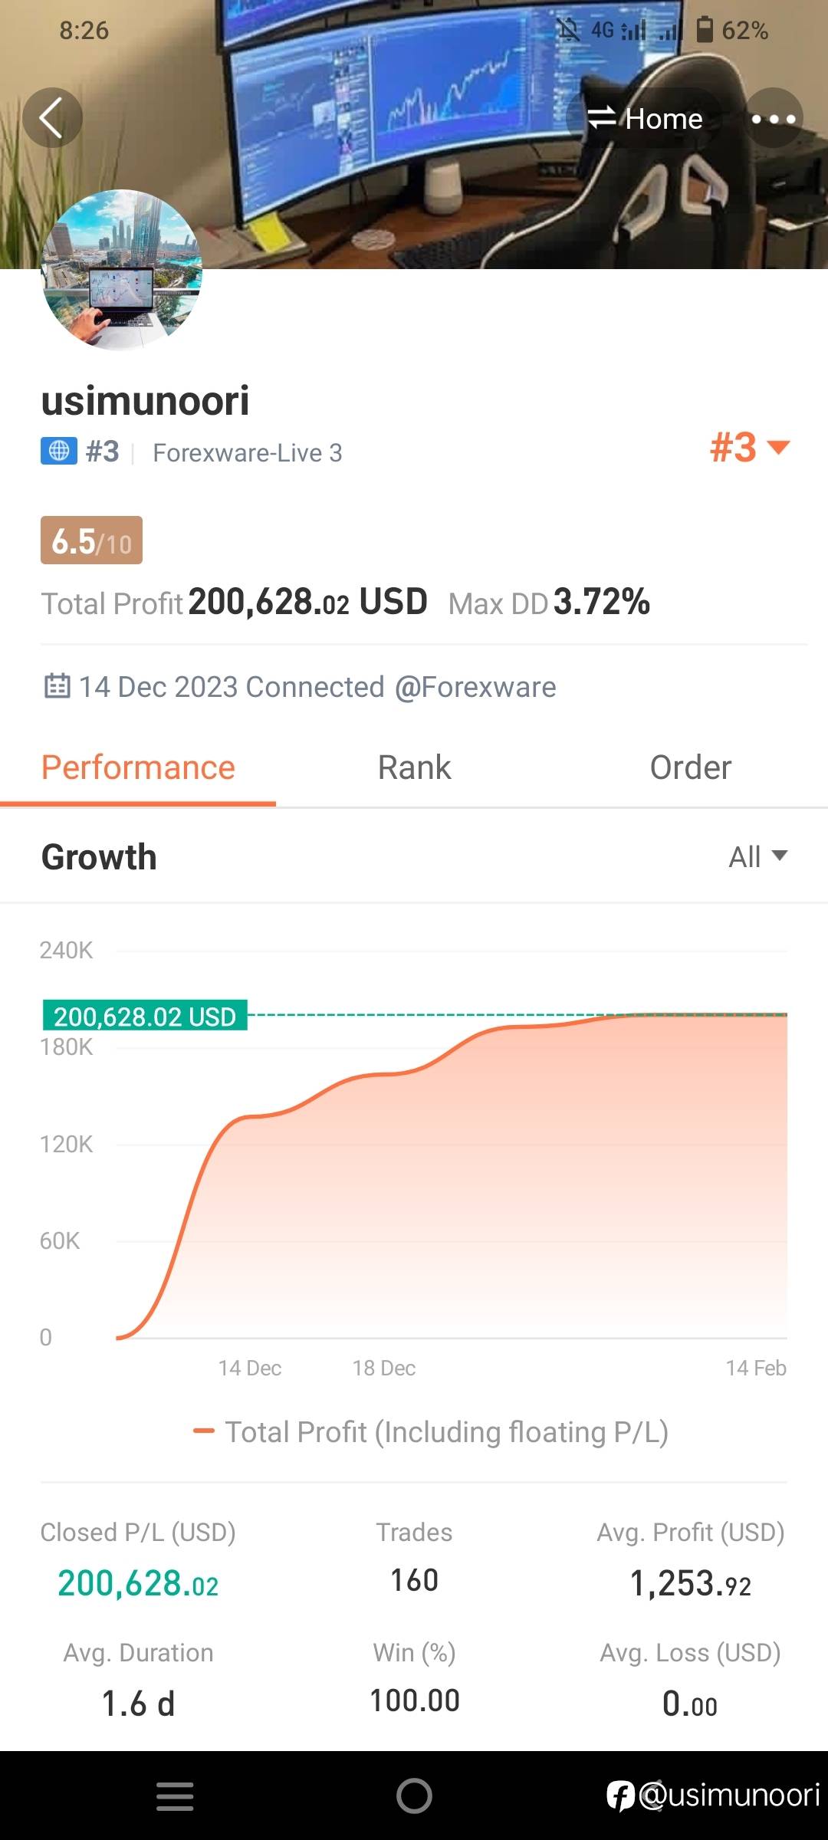The width and height of the screenshot is (828, 1840).
Task: Tap the 6.5/10 score badge
Action: [91, 540]
